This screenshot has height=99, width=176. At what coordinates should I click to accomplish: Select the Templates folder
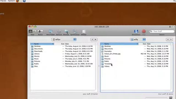tap(108, 64)
